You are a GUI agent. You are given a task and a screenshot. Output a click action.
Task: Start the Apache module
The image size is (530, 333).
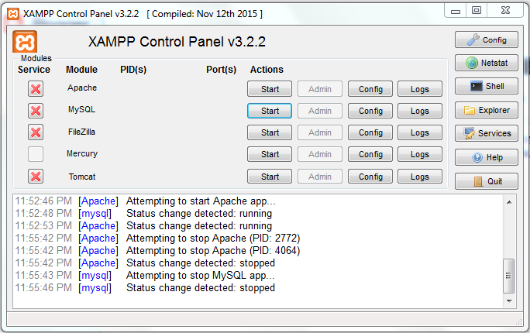pyautogui.click(x=270, y=89)
